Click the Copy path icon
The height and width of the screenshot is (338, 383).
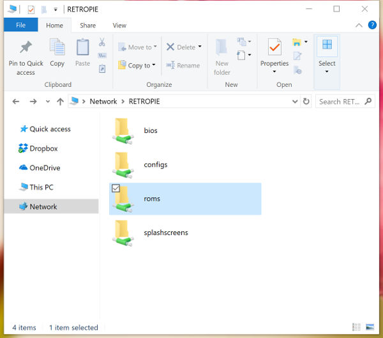pyautogui.click(x=102, y=56)
